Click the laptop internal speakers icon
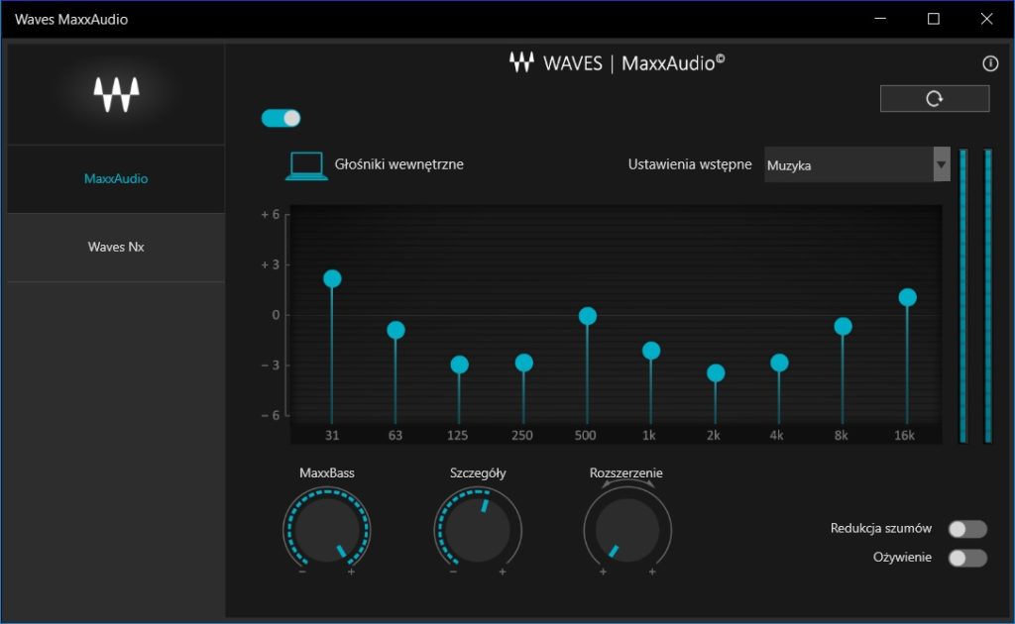Screen dimensions: 1015x624 tap(306, 165)
